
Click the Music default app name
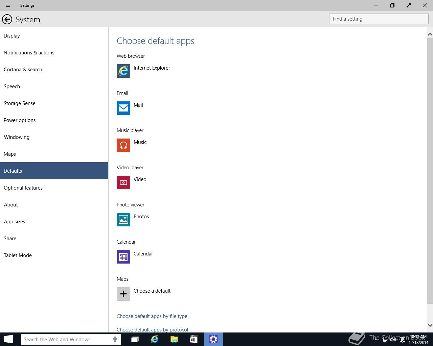140,142
